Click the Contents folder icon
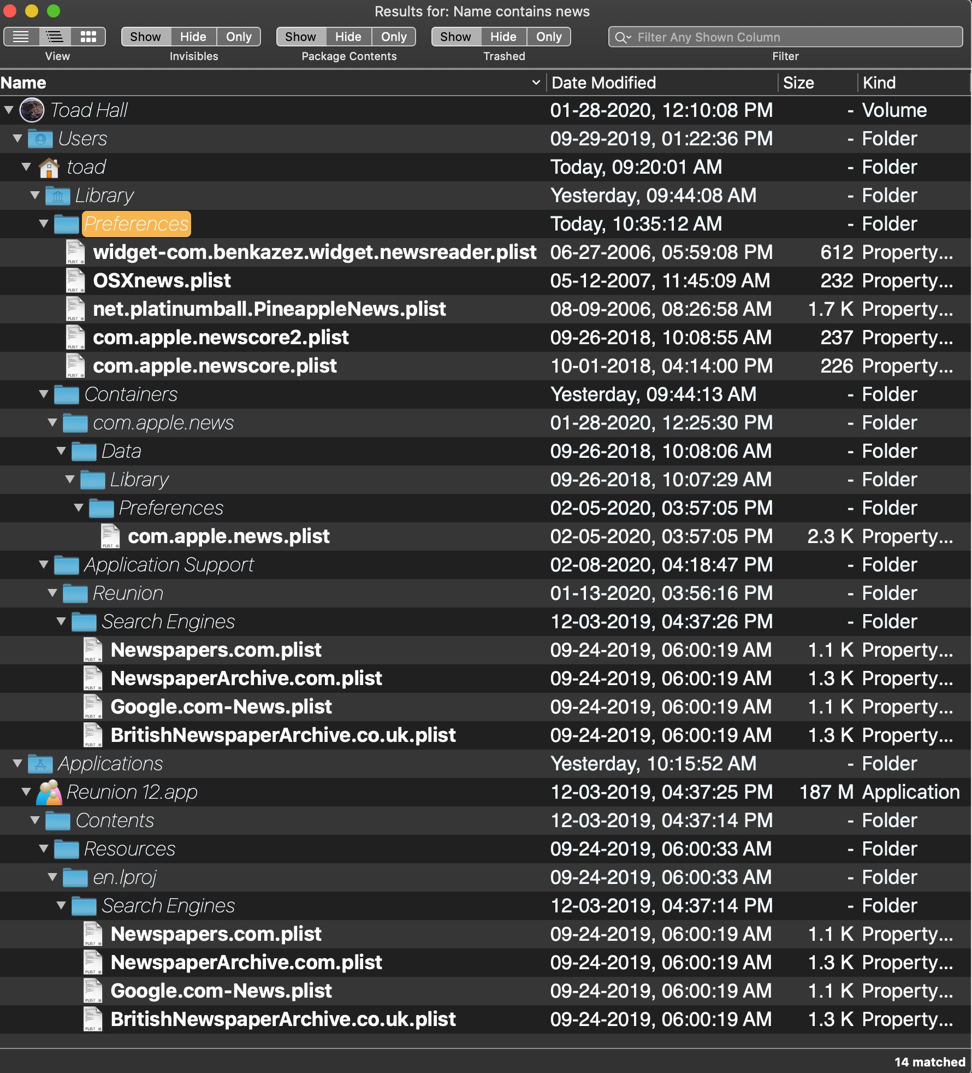Image resolution: width=972 pixels, height=1073 pixels. click(58, 821)
